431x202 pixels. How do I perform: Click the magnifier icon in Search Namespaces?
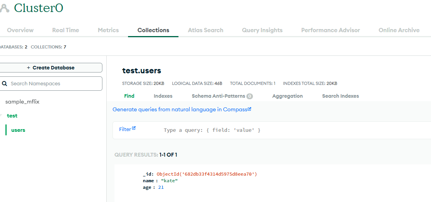point(4,83)
